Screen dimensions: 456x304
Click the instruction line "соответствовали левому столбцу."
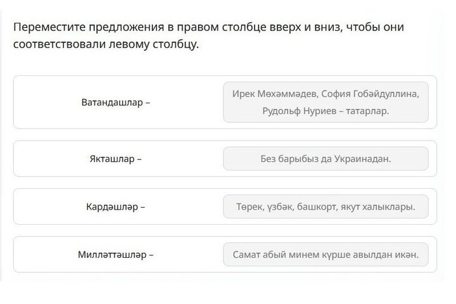pyautogui.click(x=106, y=45)
